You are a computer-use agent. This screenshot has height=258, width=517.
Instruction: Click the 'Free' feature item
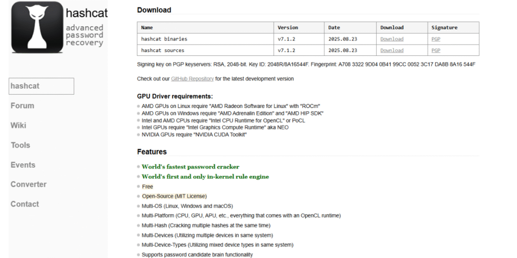(147, 186)
